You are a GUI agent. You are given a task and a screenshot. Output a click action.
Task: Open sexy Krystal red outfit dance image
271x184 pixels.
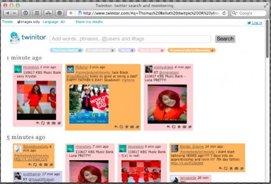click(36, 100)
